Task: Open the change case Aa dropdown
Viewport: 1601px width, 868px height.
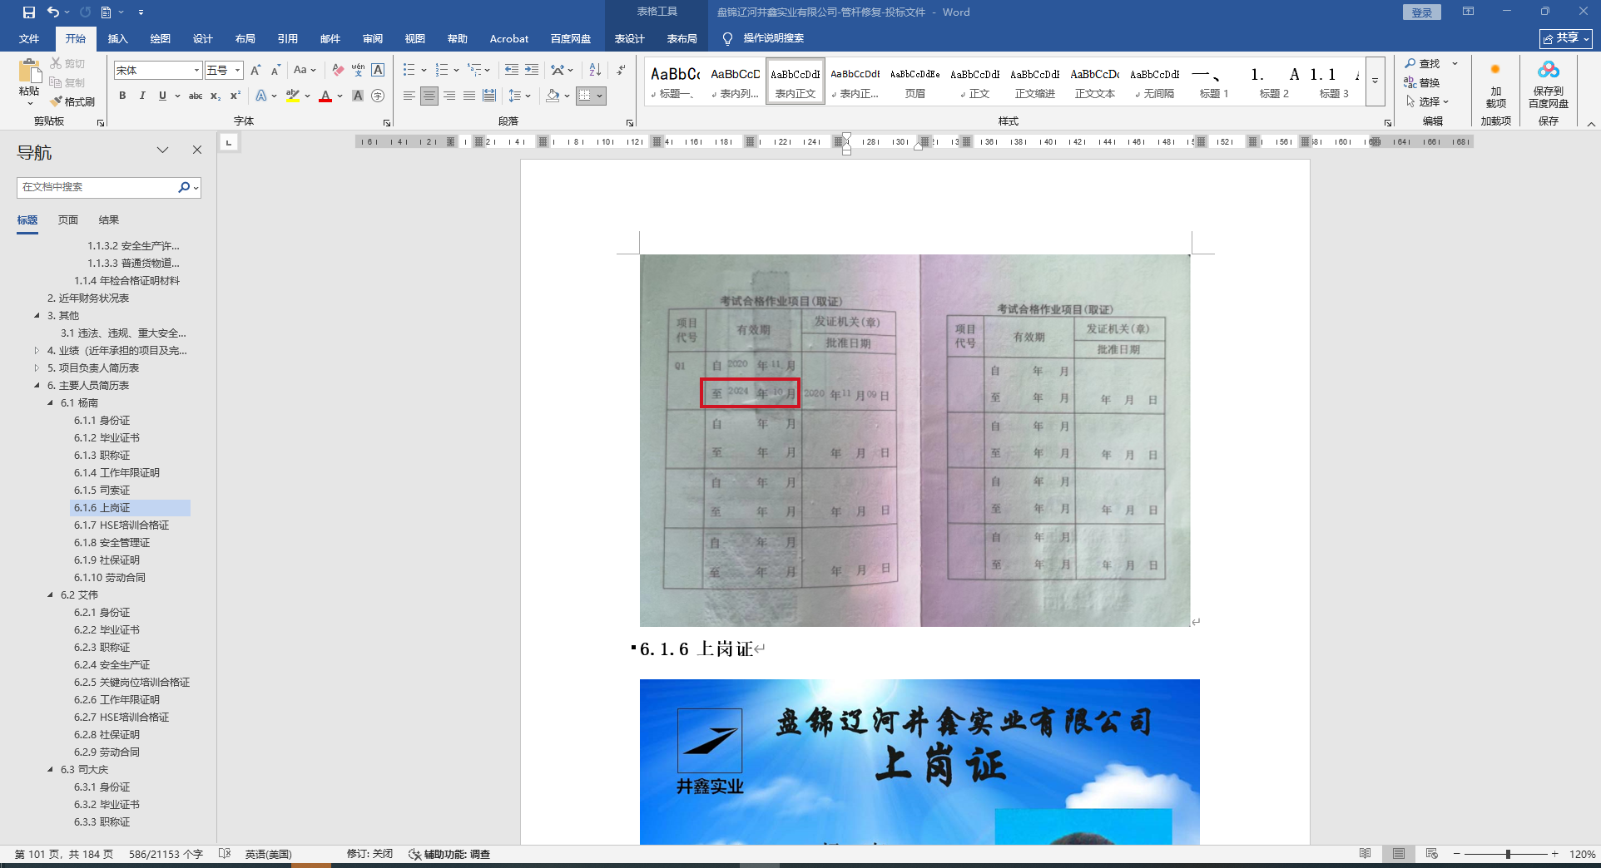Action: pos(304,71)
